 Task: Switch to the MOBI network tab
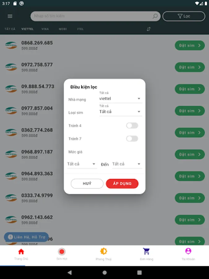click(63, 29)
